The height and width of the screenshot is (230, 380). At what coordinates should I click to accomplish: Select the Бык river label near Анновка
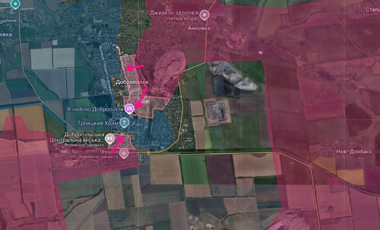click(229, 45)
